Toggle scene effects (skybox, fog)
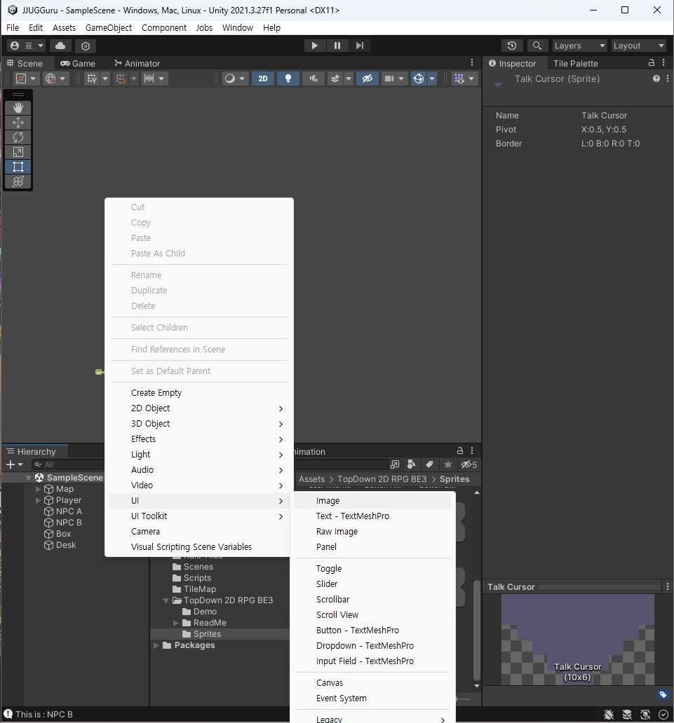 [x=335, y=78]
